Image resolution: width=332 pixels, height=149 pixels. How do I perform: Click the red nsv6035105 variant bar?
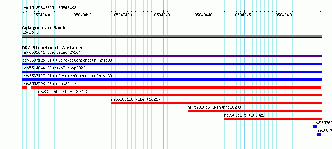(x=273, y=119)
